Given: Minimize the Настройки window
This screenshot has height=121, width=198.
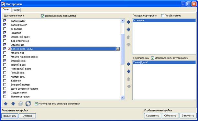Looking at the screenshot, I should 183,4.
